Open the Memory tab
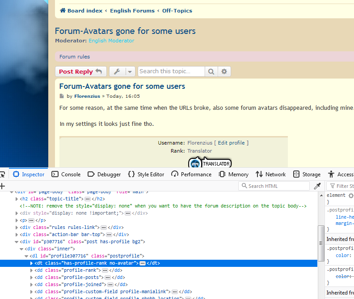 click(233, 174)
